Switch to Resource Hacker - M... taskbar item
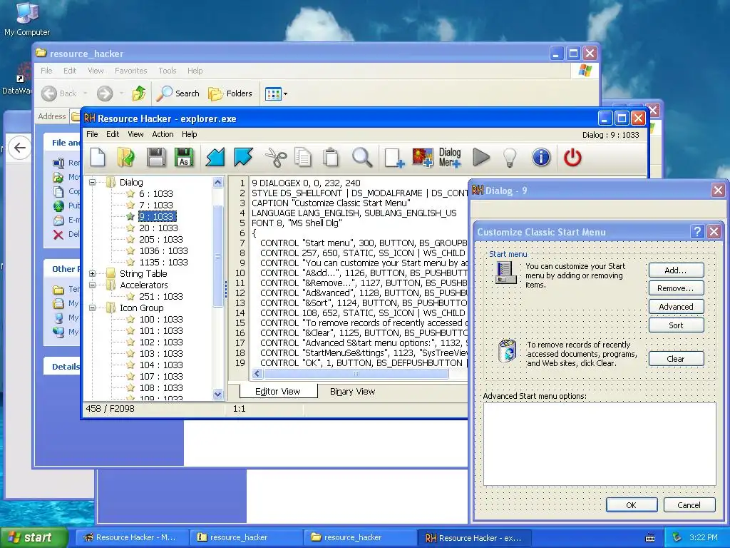The image size is (730, 548). [x=132, y=538]
